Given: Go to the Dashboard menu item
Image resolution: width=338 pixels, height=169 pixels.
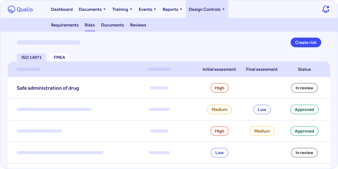Looking at the screenshot, I should pos(62,9).
